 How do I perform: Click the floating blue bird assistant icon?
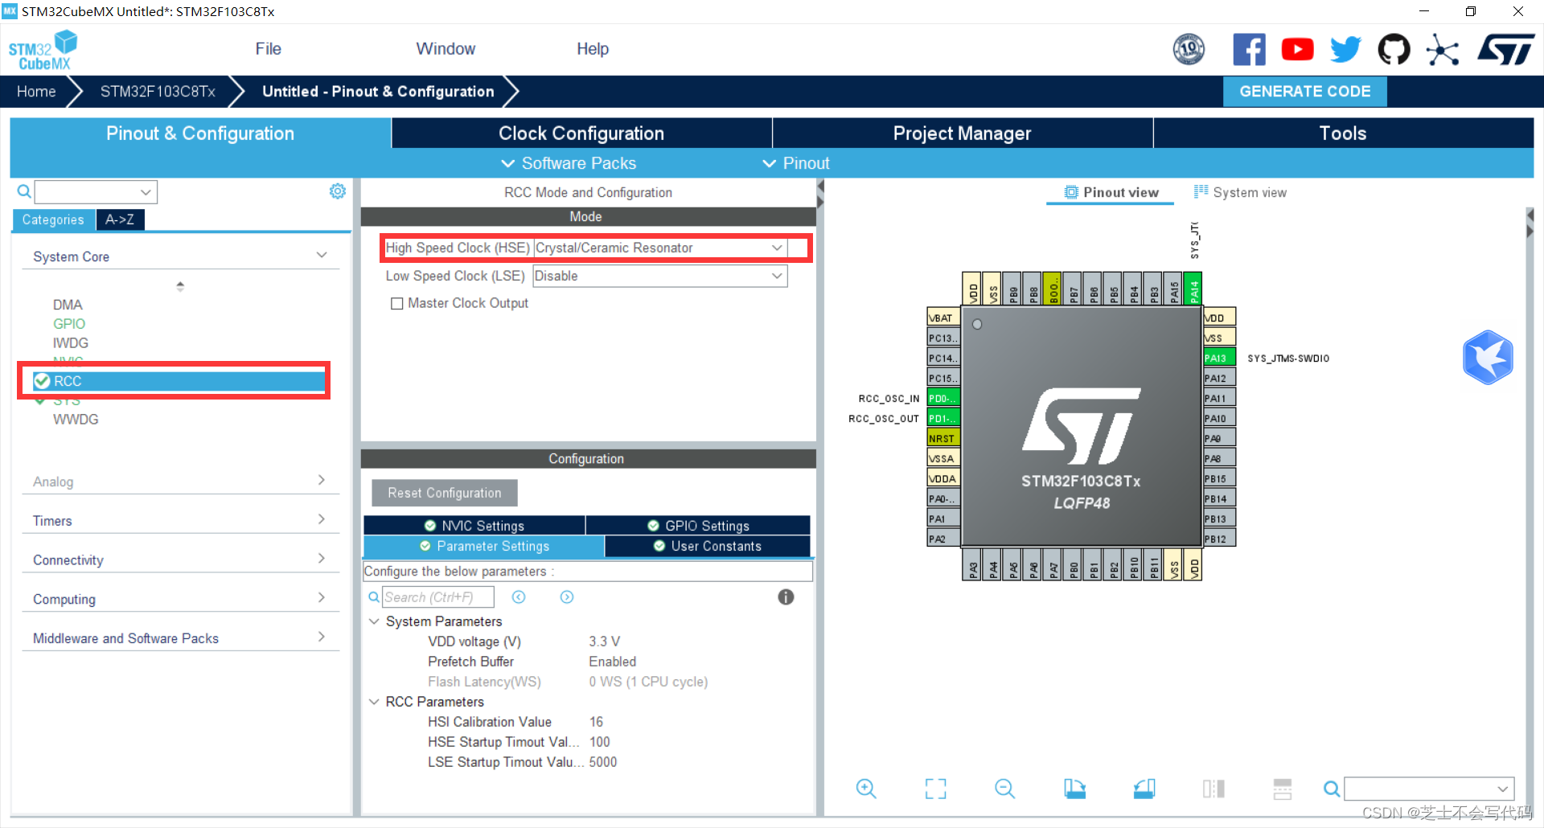(1488, 357)
